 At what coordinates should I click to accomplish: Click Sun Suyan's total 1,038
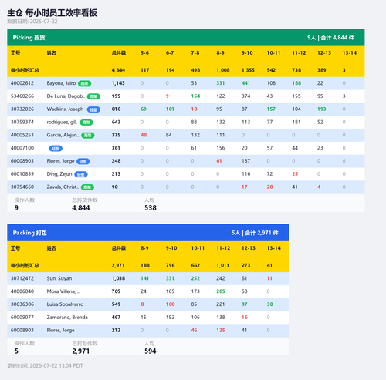point(118,278)
